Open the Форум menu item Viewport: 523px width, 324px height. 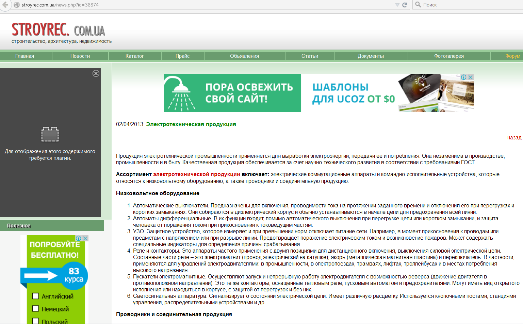(x=512, y=56)
